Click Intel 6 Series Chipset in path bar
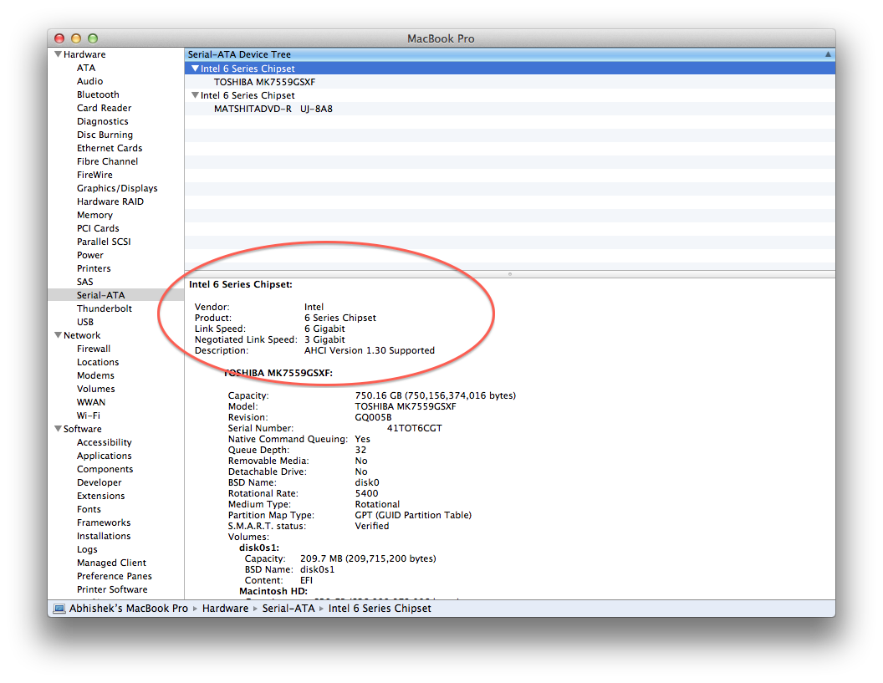This screenshot has width=883, height=683. pos(380,609)
